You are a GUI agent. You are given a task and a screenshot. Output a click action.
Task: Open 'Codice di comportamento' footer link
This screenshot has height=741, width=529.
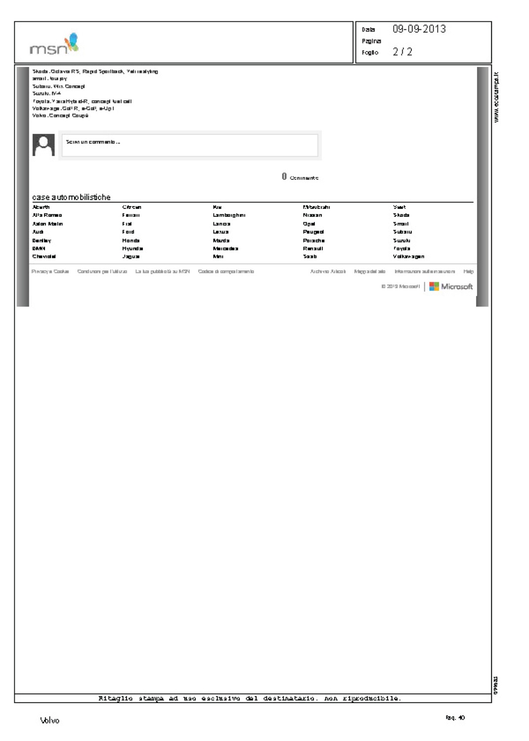(x=226, y=272)
